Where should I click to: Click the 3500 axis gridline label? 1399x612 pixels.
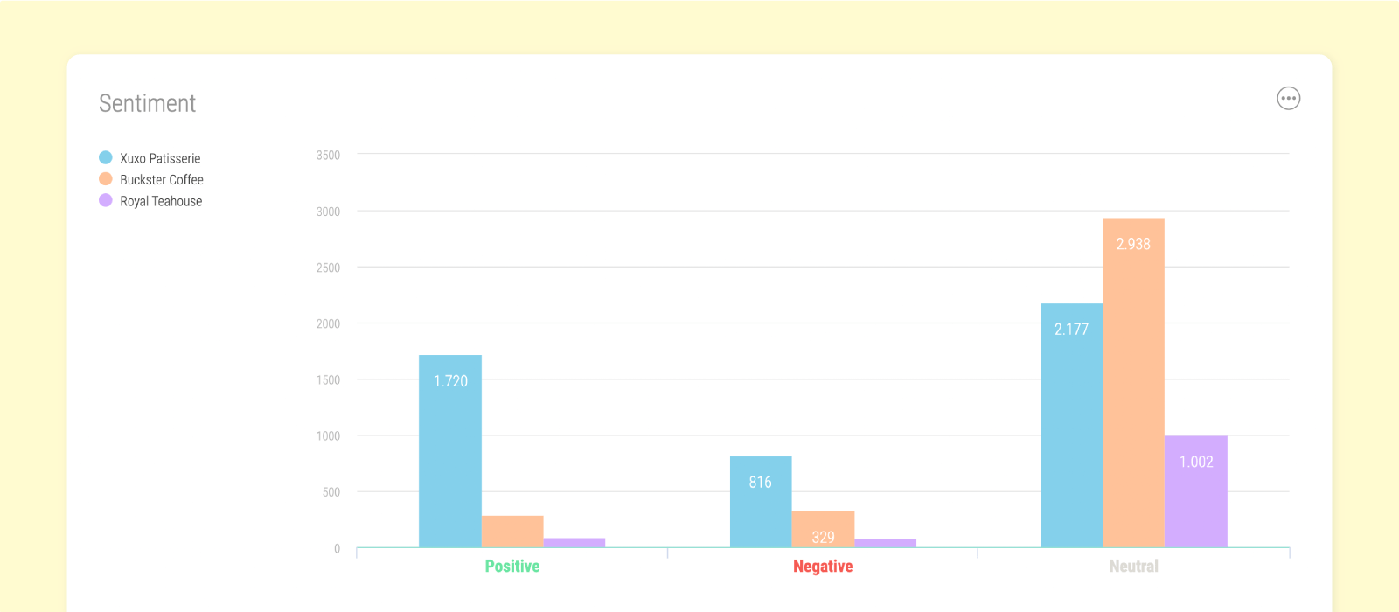328,155
